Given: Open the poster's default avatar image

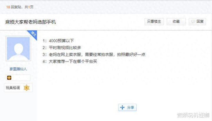Looking at the screenshot, I should pyautogui.click(x=18, y=49).
